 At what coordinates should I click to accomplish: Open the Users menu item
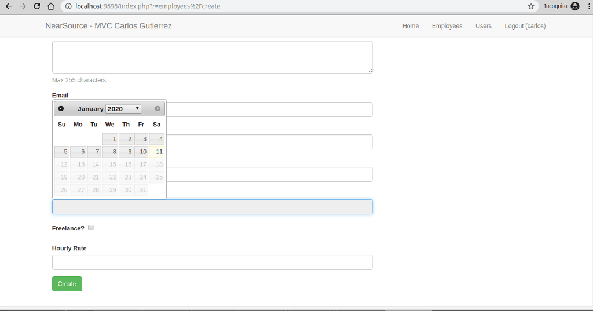pyautogui.click(x=484, y=25)
